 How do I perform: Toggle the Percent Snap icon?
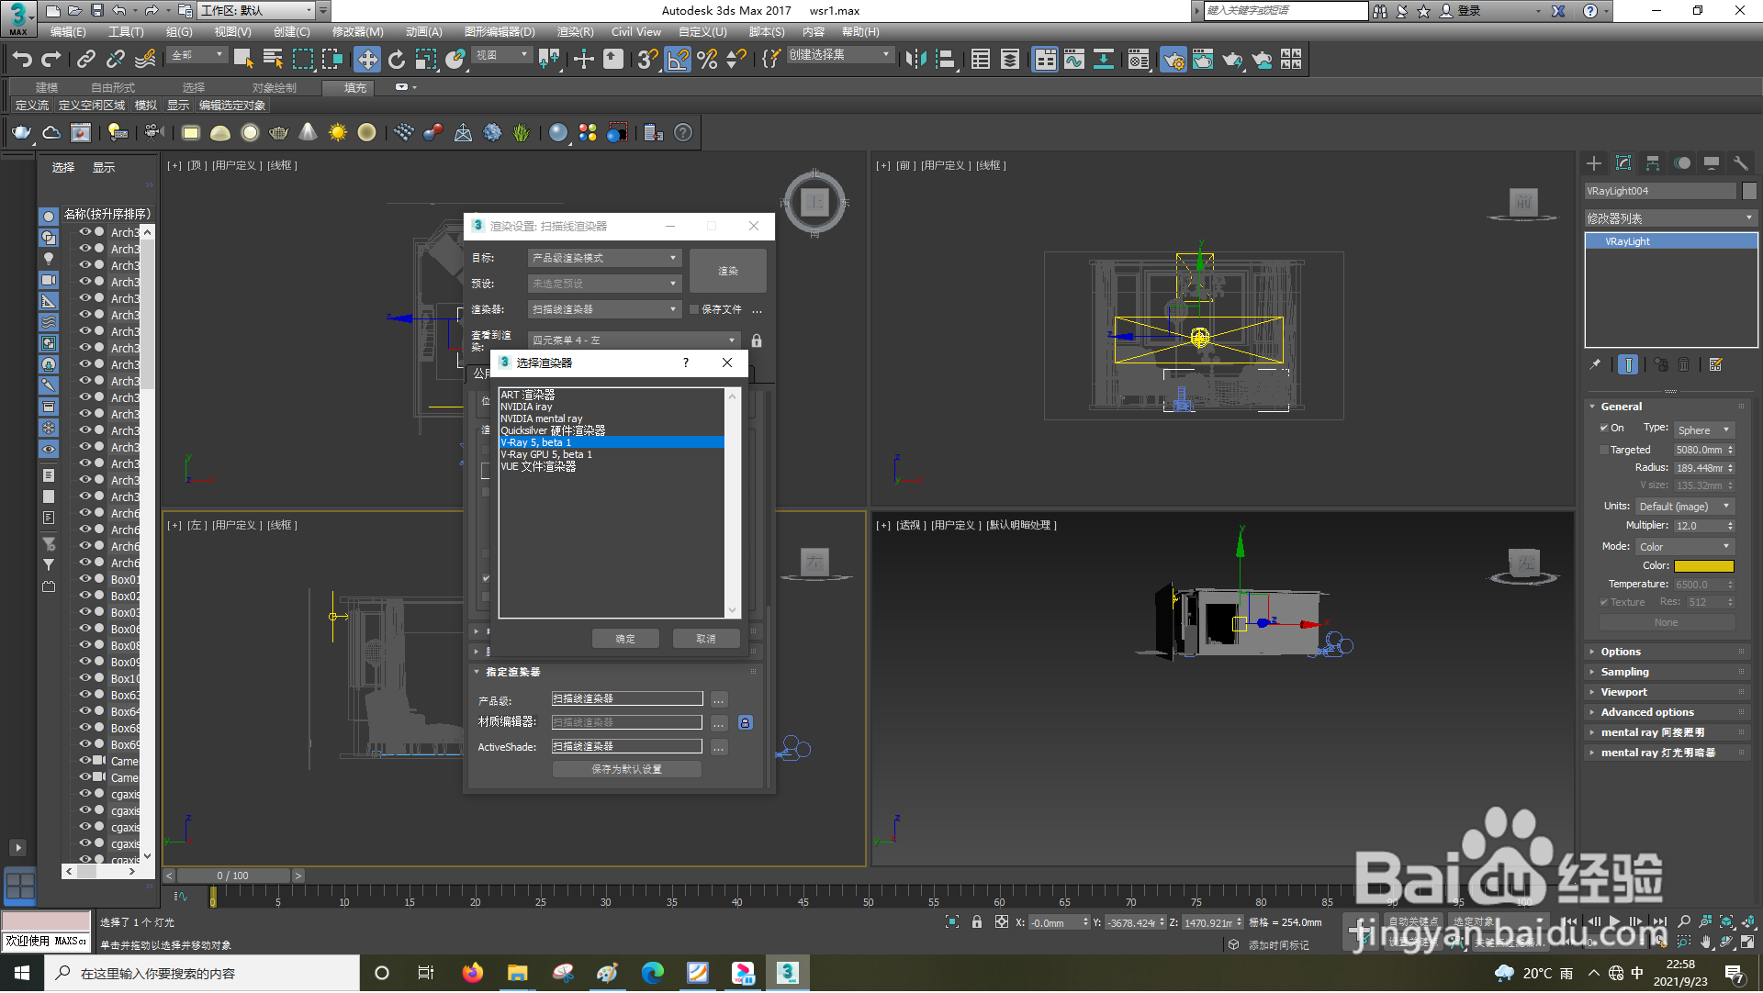click(x=707, y=61)
